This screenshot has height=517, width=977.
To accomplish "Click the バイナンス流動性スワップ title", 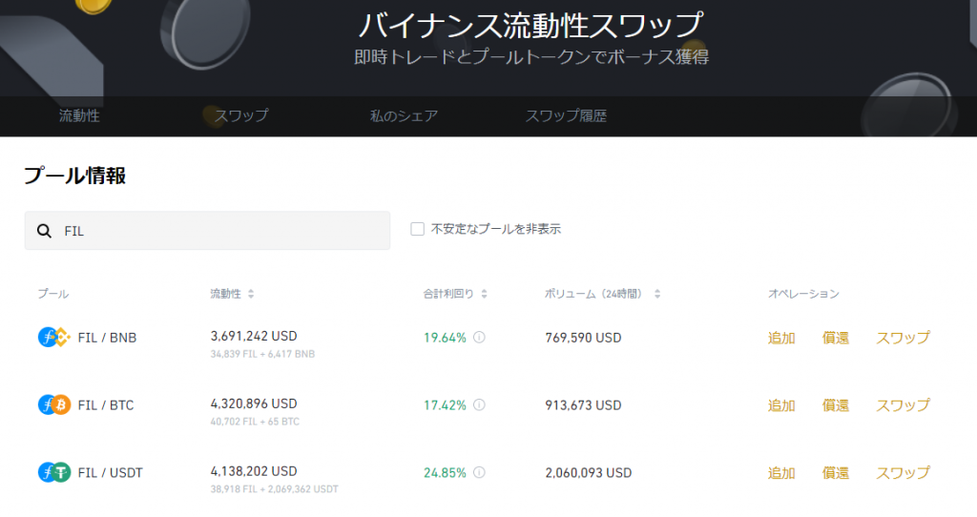I will click(531, 26).
